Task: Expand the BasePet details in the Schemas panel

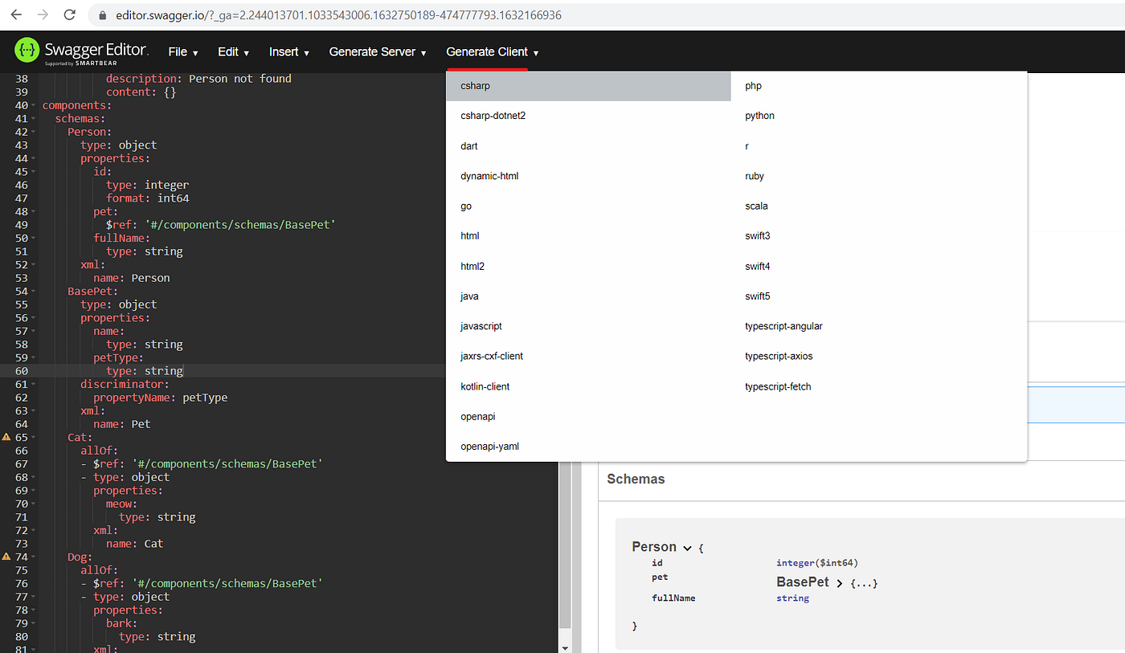Action: tap(837, 582)
